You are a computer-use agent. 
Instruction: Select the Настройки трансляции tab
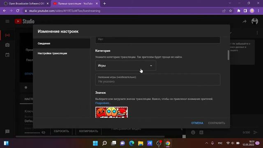coord(62,53)
